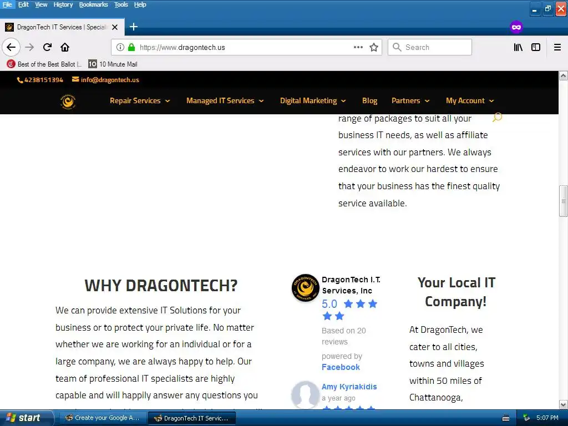Click the WHY DRAGONTECH? heading
This screenshot has width=568, height=426.
(161, 286)
